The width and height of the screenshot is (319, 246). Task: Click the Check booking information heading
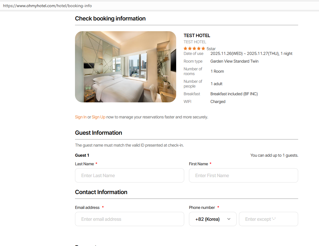[x=110, y=19]
